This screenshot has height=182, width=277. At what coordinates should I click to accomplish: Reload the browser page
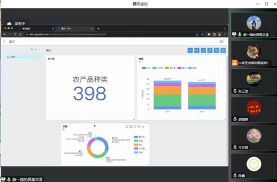pos(15,34)
